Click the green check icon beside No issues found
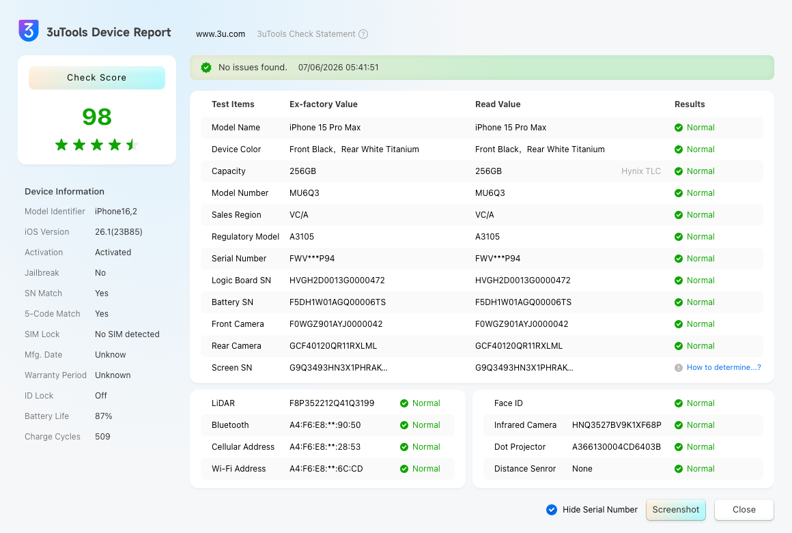The width and height of the screenshot is (792, 533). point(206,68)
